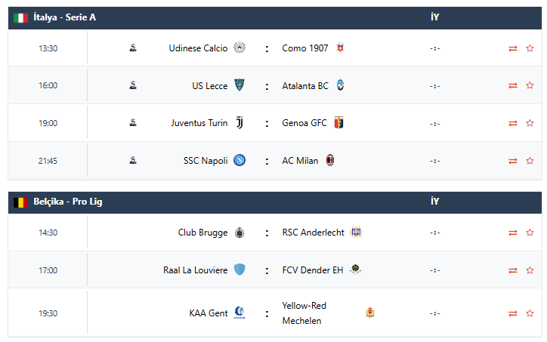Toggle the star for US Lecce–Atalanta
This screenshot has height=342, width=547.
coord(530,85)
